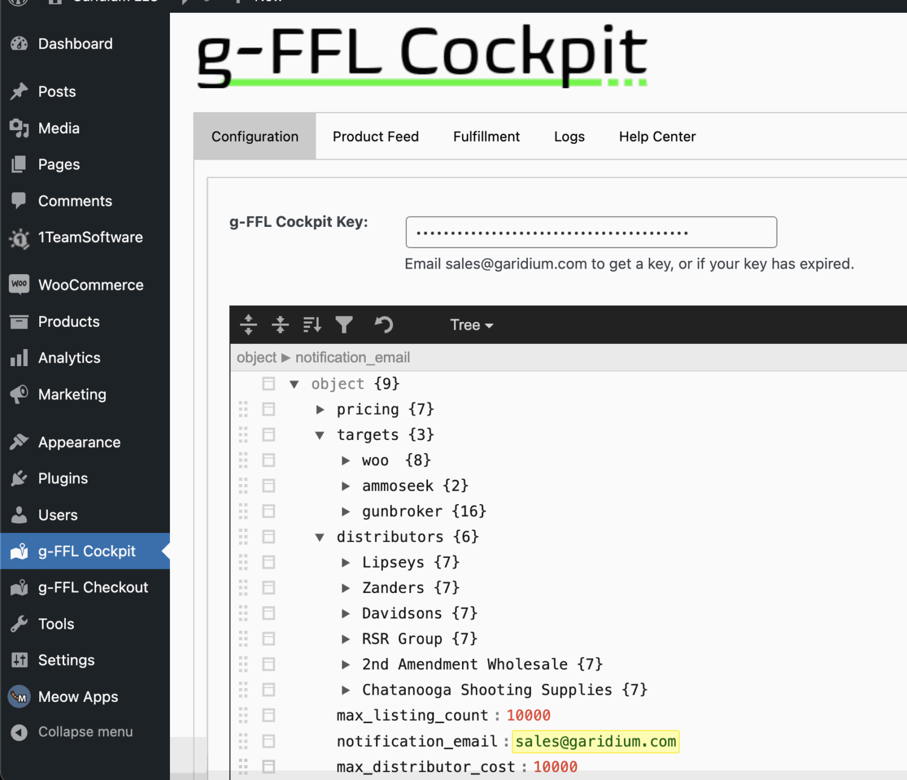Expand the gunbroker node

click(x=346, y=511)
